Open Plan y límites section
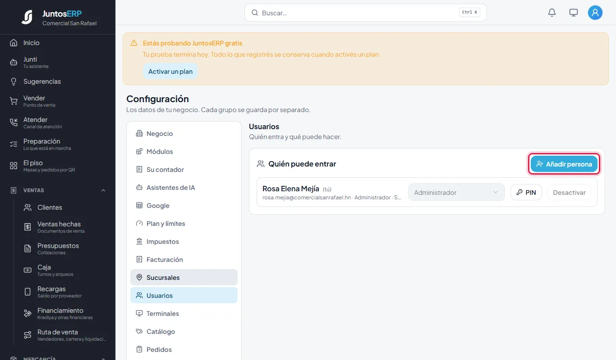Viewport: 616px width, 360px height. (x=184, y=224)
